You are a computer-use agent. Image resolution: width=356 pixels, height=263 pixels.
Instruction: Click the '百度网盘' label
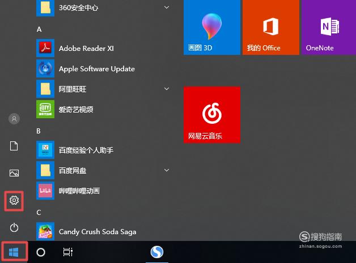click(x=73, y=170)
